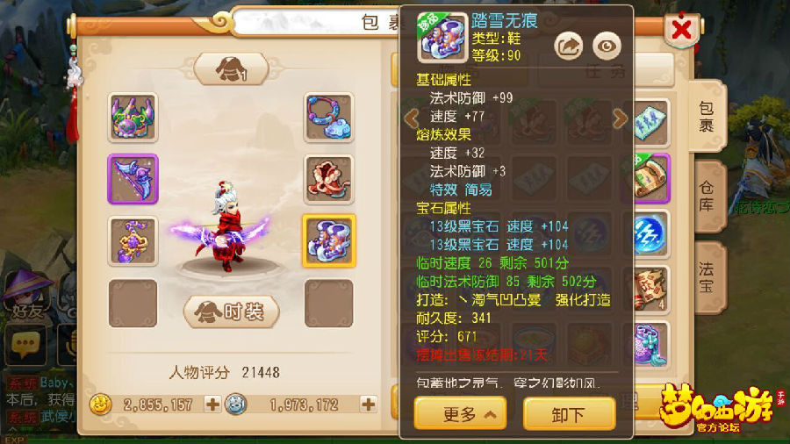Select the necklace equipment slot icon
This screenshot has width=790, height=444.
(x=328, y=118)
